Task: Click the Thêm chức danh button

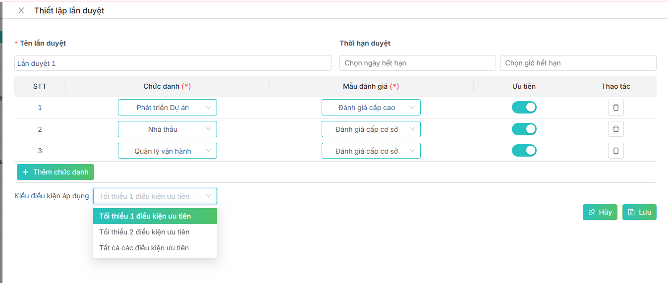Action: (x=56, y=172)
